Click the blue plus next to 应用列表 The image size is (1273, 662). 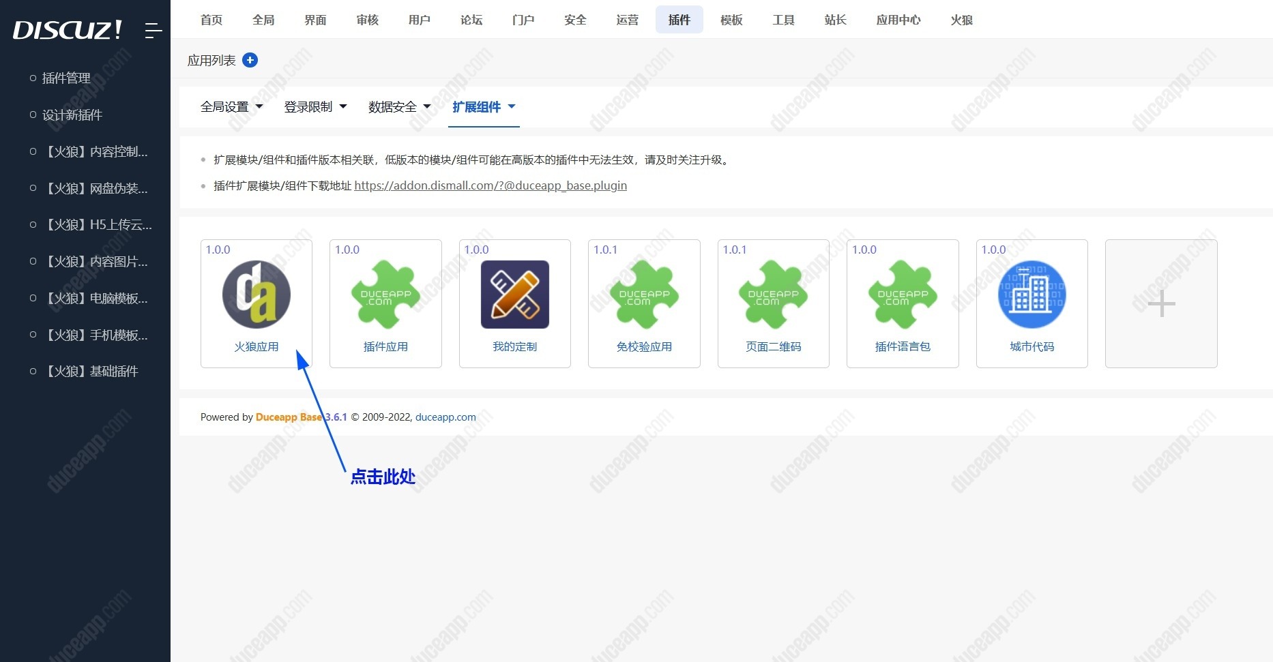[250, 60]
